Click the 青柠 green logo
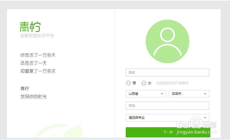 [x=30, y=27]
